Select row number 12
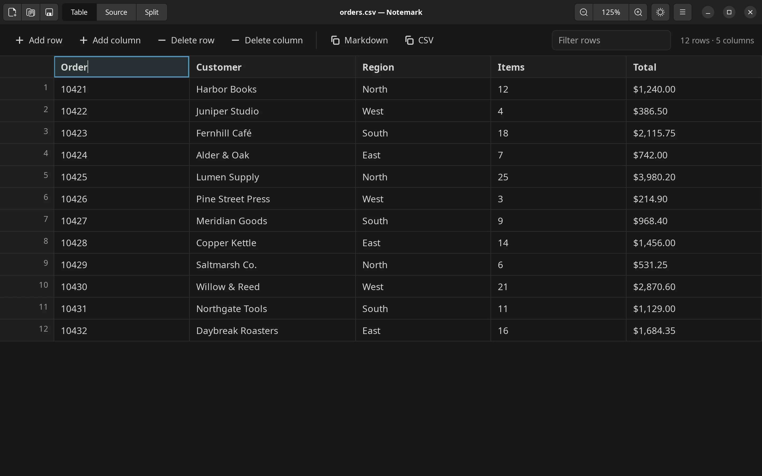This screenshot has width=762, height=476. 27,331
